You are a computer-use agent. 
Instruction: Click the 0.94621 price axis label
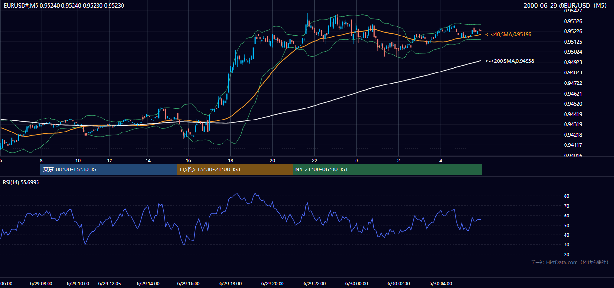573,94
